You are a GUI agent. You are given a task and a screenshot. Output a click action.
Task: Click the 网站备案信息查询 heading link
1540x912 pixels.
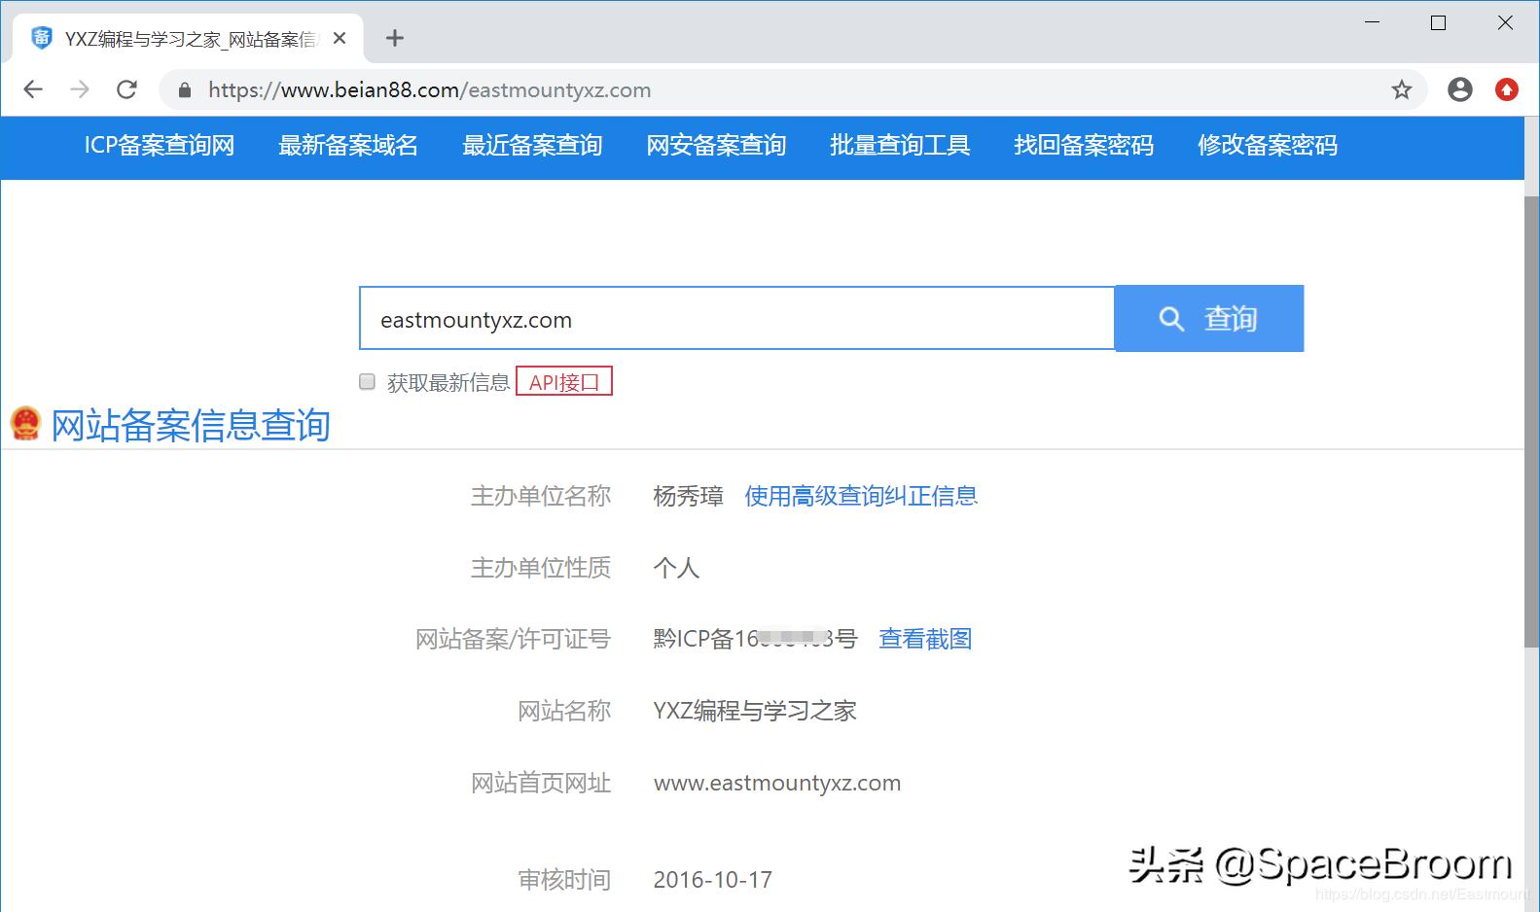click(x=191, y=425)
